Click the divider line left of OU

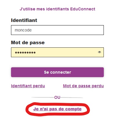(x=43, y=97)
